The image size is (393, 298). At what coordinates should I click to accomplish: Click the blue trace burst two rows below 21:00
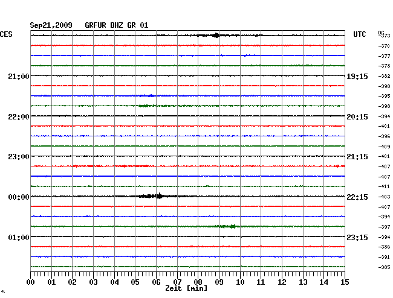(147, 95)
